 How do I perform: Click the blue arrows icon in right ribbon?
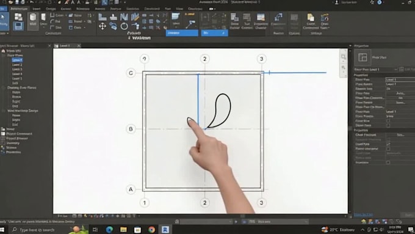[278, 18]
